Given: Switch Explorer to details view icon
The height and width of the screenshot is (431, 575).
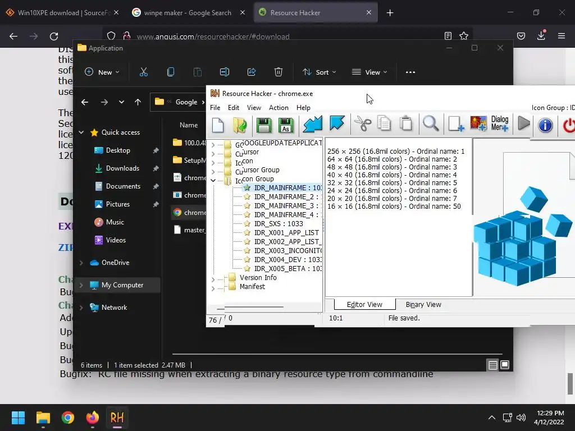Looking at the screenshot, I should click(493, 365).
